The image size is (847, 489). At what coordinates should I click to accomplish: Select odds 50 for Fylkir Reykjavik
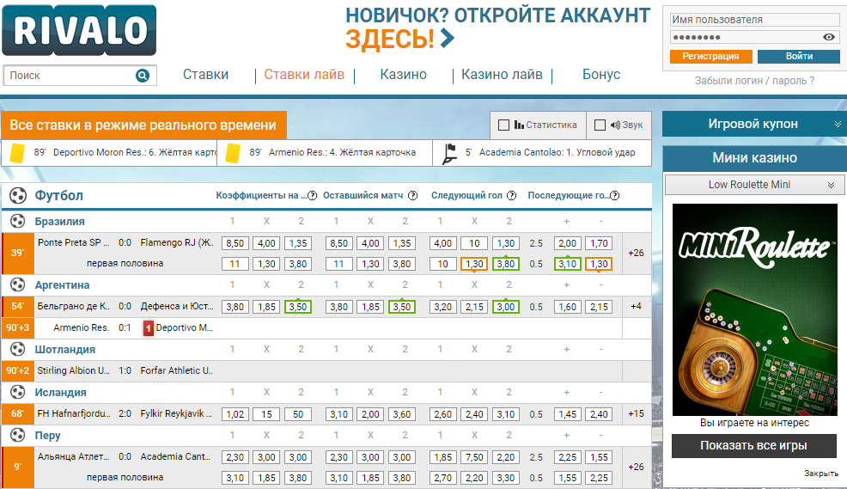coord(297,414)
